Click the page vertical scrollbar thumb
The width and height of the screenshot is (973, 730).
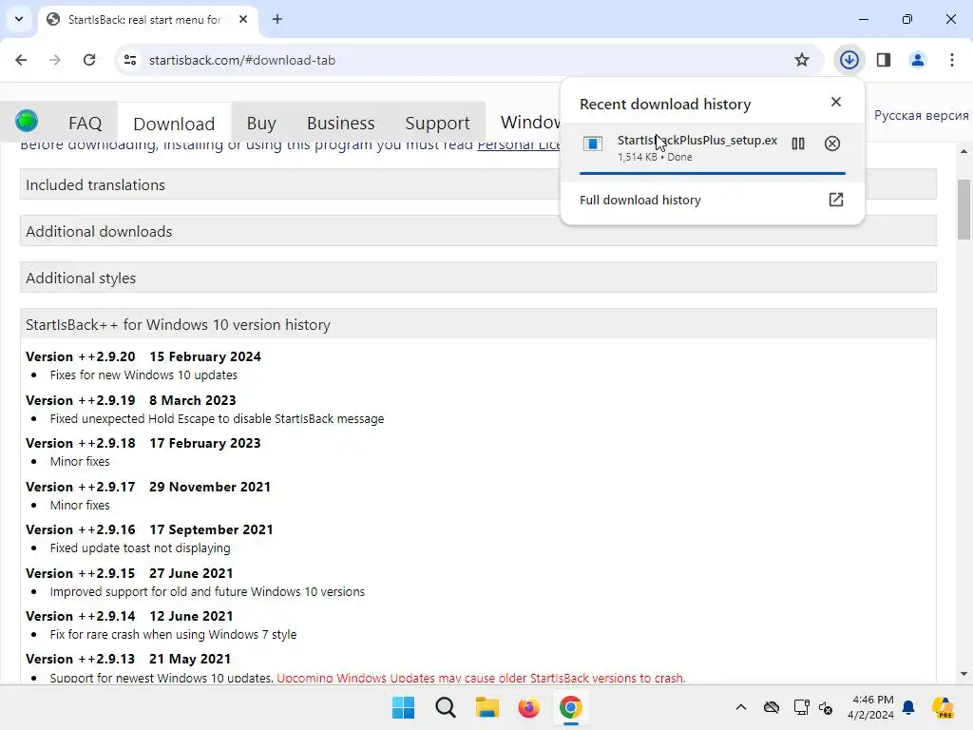963,208
